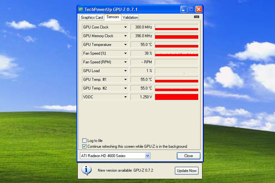275x183 pixels.
Task: Click the VDDC red history graph
Action: click(177, 97)
